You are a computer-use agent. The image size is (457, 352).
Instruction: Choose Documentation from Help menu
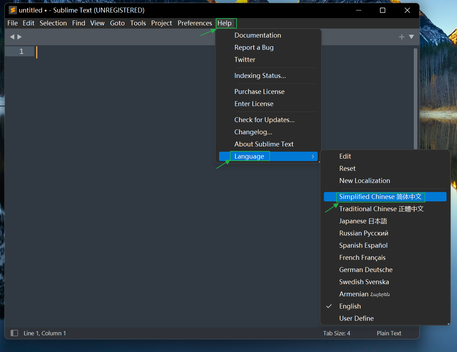tap(268, 35)
